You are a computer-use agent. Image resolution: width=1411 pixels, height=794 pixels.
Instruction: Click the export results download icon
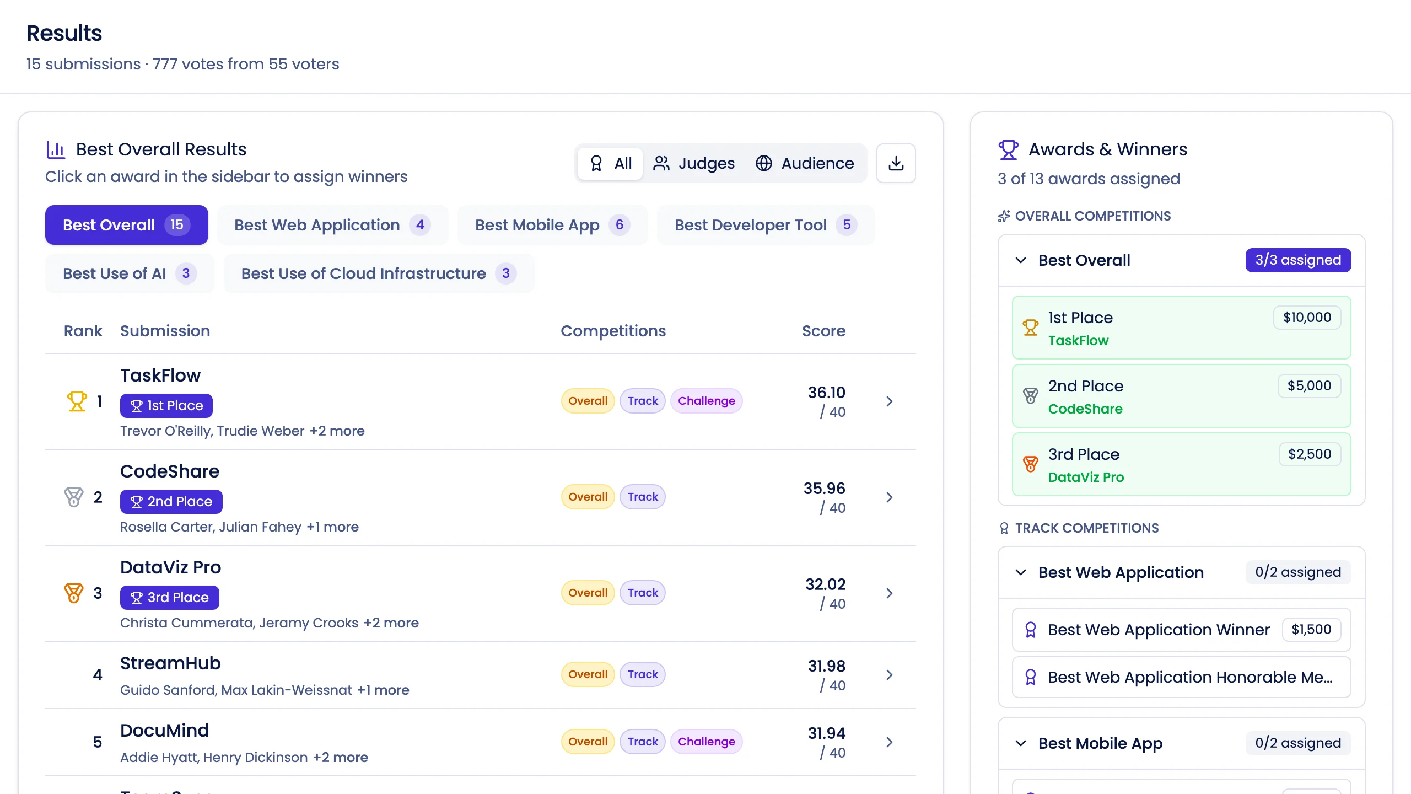895,163
